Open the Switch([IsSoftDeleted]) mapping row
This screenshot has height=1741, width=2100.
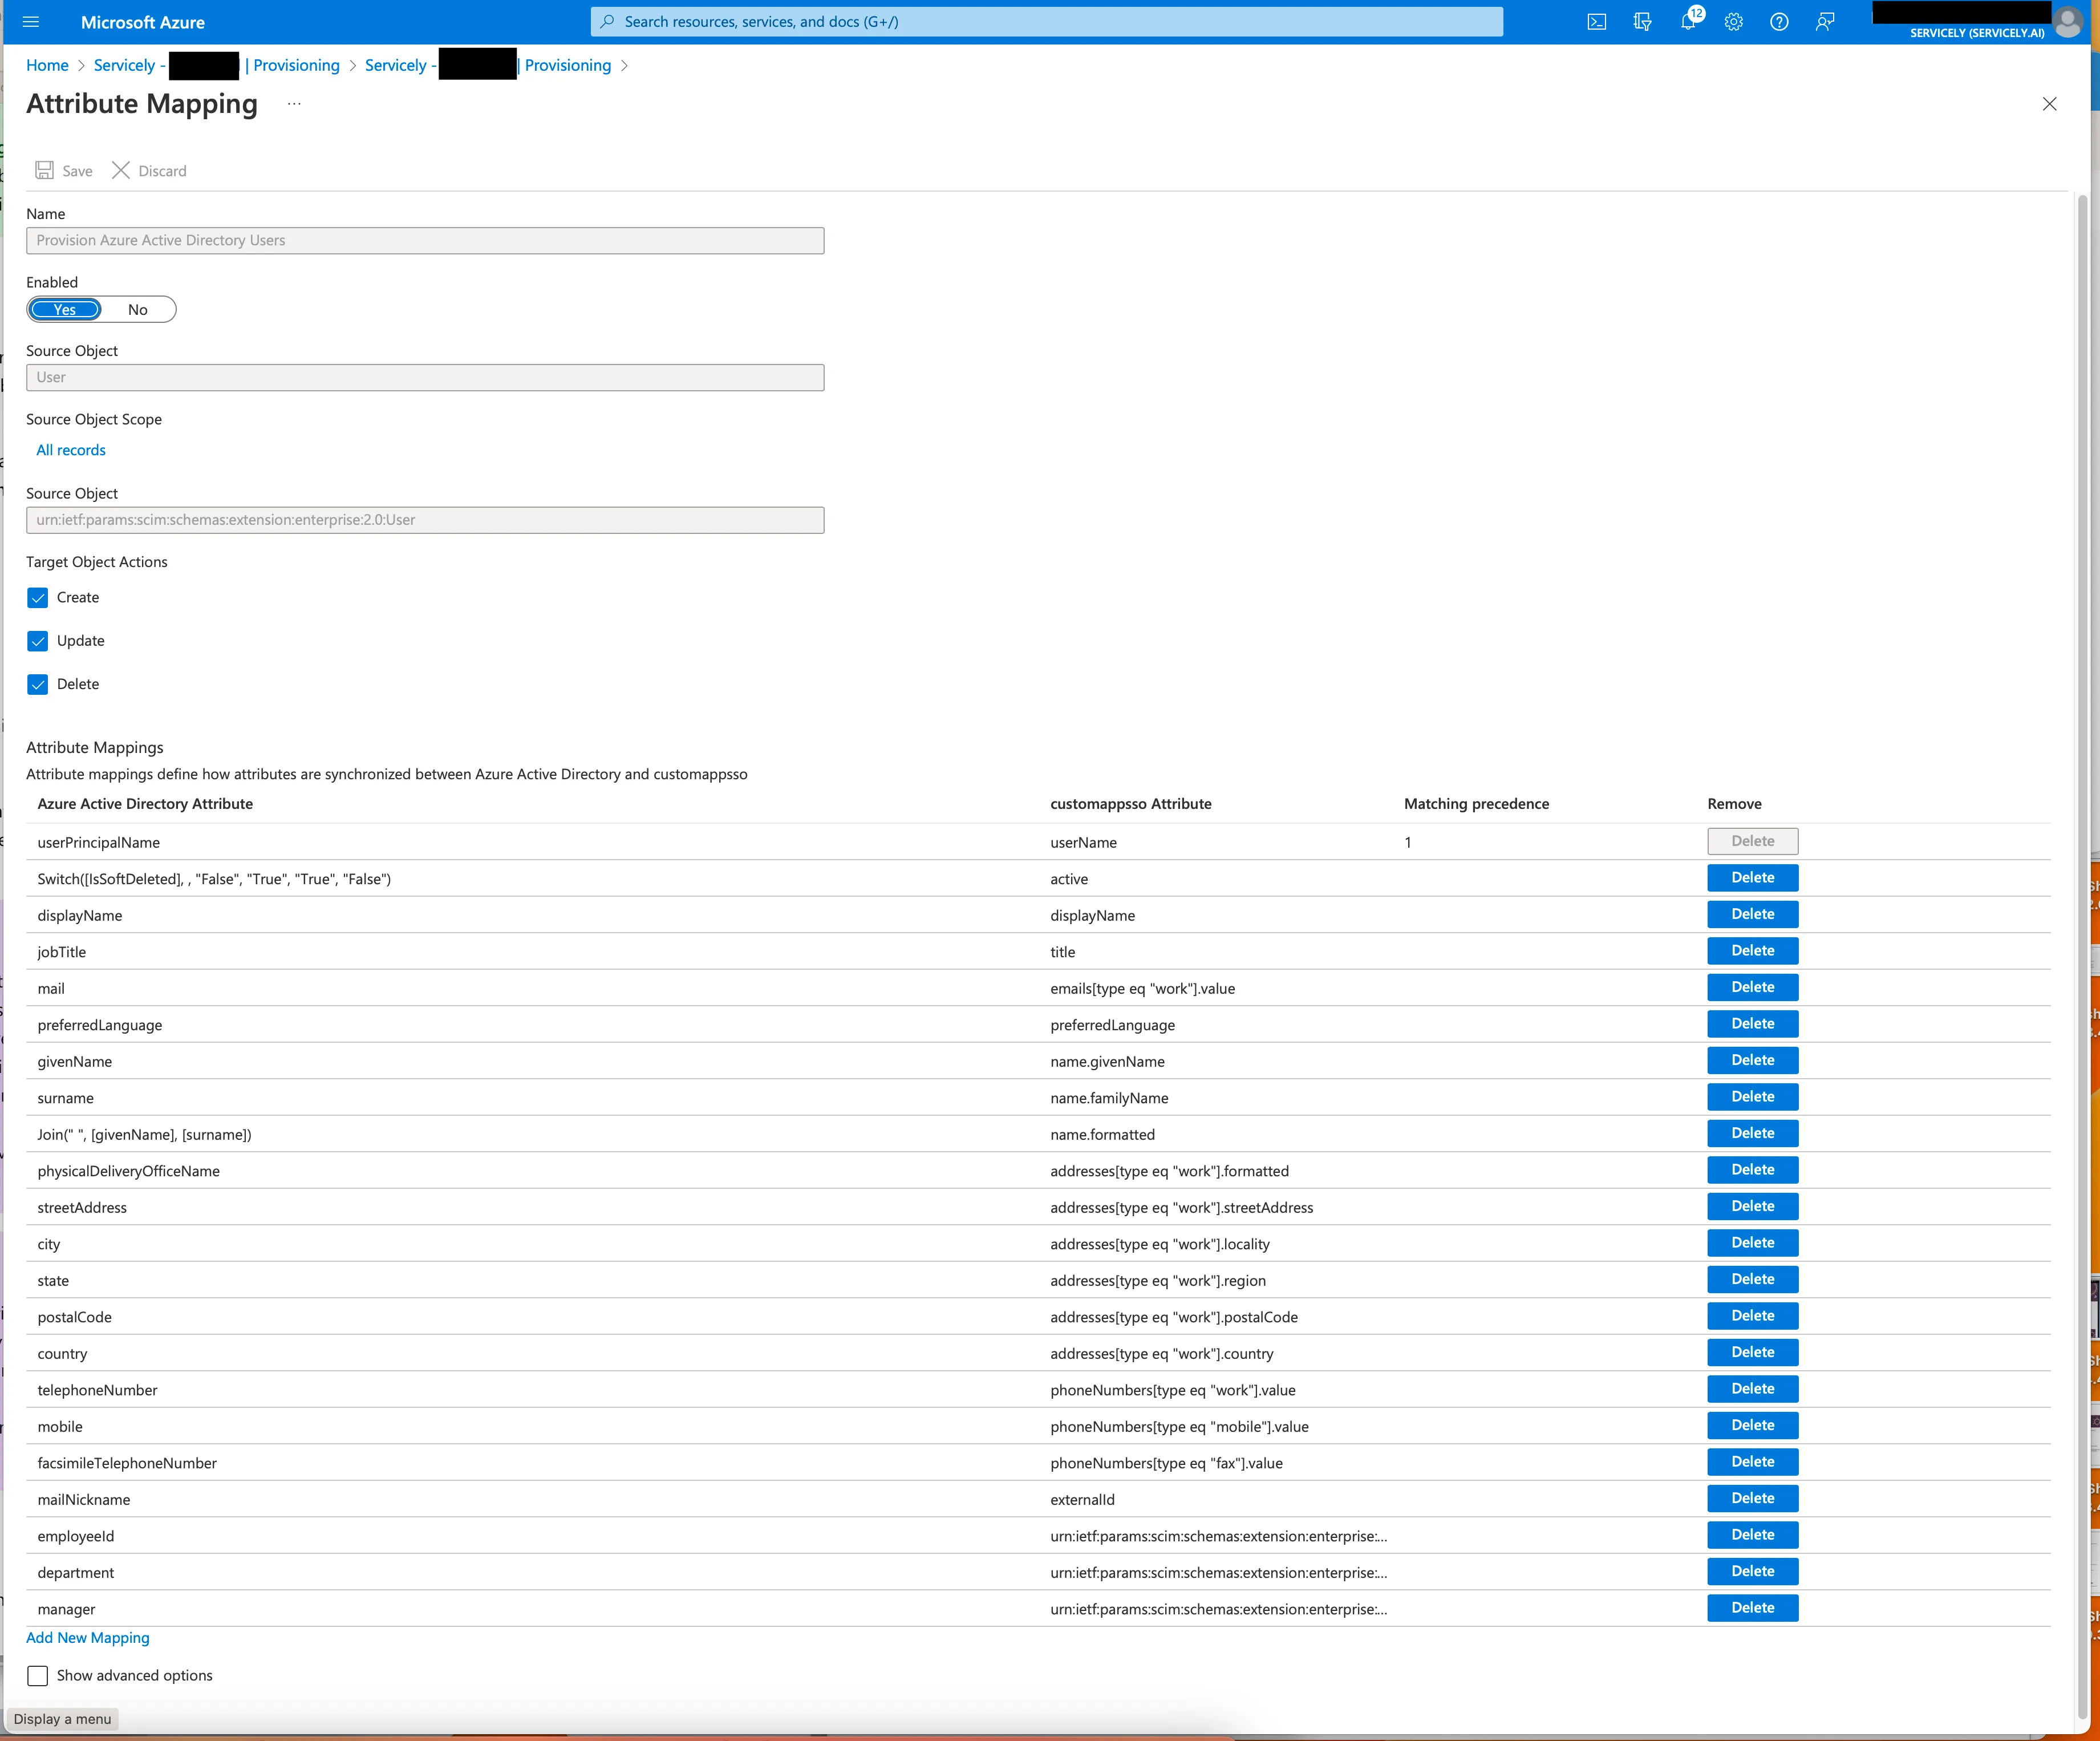[x=1038, y=879]
